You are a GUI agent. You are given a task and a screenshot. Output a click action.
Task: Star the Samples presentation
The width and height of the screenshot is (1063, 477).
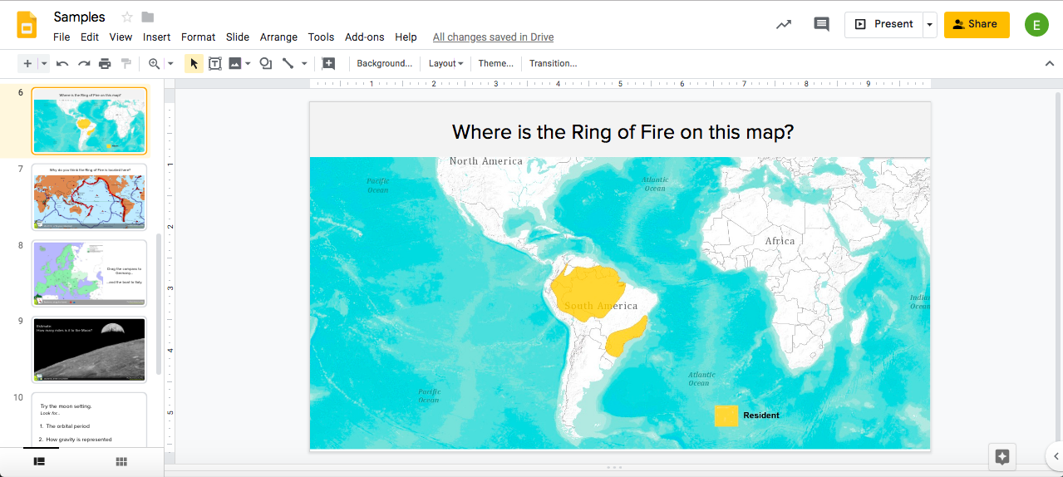(127, 17)
